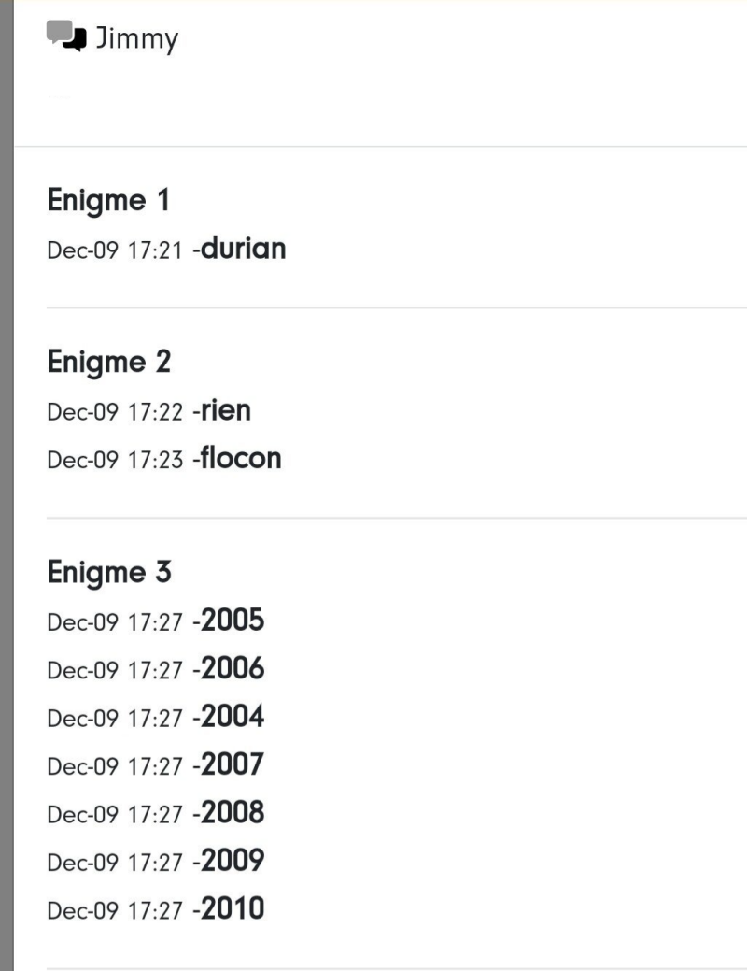Click the chat bubbles icon beside Jimmy
The width and height of the screenshot is (747, 971).
click(x=66, y=37)
